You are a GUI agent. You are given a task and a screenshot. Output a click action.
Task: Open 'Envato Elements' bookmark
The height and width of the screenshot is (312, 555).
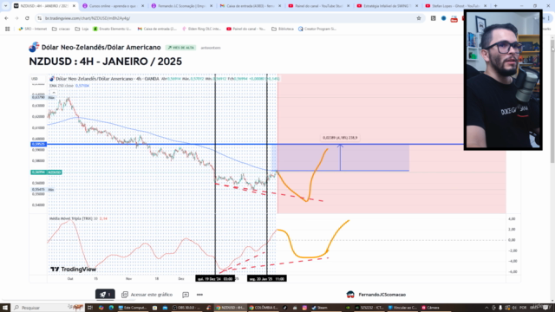[112, 29]
